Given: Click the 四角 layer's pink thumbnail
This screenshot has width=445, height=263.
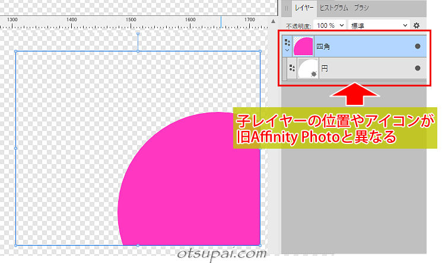Looking at the screenshot, I should (x=303, y=46).
